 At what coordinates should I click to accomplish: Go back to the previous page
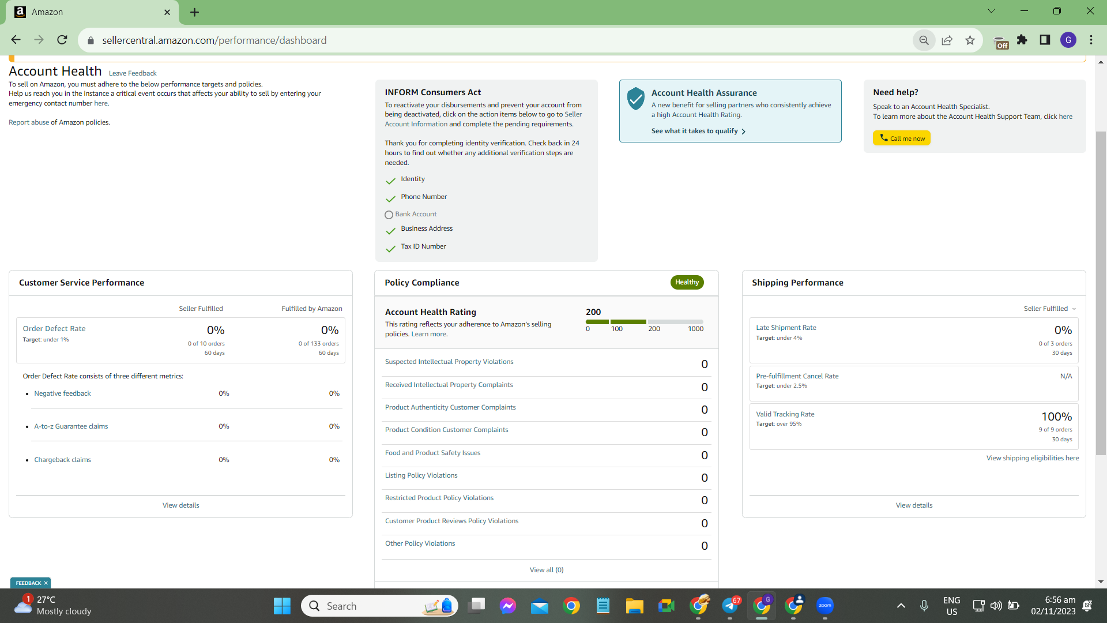click(16, 40)
